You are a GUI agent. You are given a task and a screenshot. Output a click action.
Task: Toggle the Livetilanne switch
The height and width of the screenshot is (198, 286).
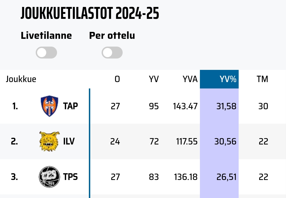tap(46, 53)
